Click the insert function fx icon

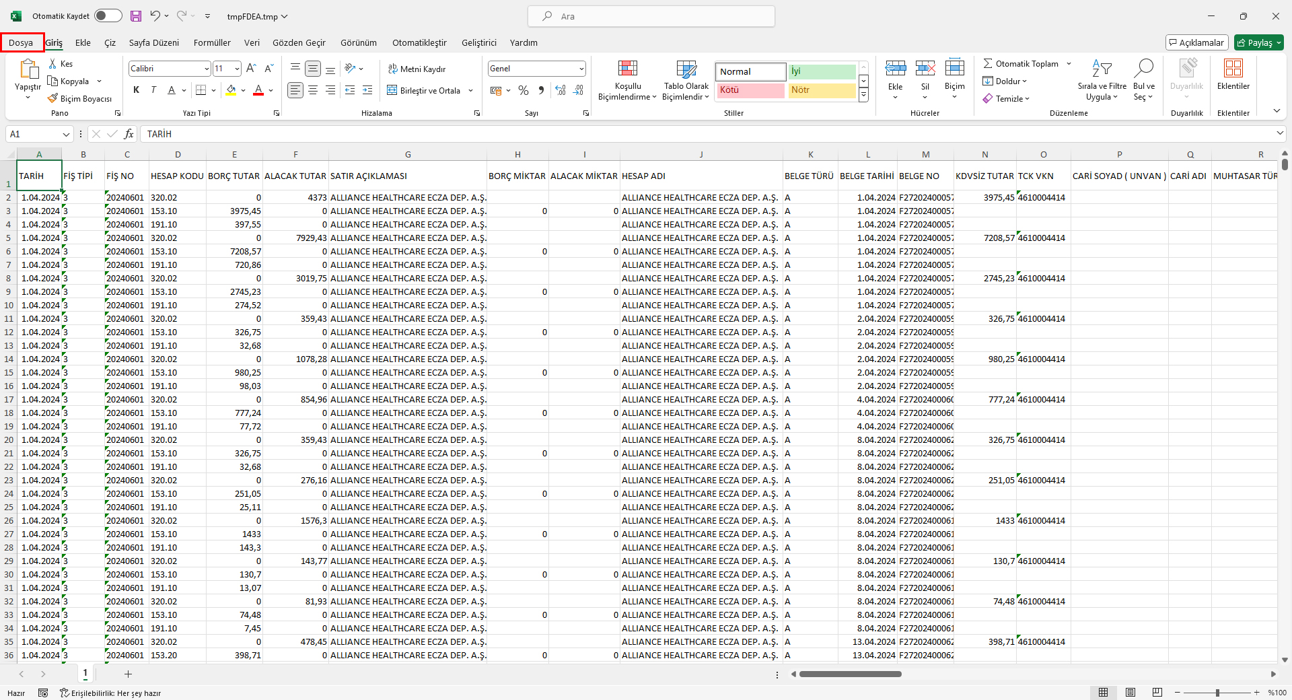click(129, 134)
